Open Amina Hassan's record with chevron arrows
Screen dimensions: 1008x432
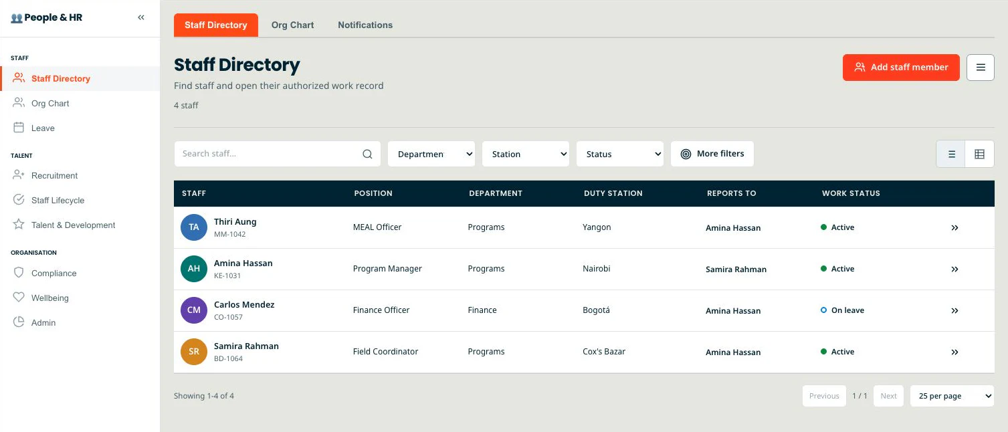[954, 269]
